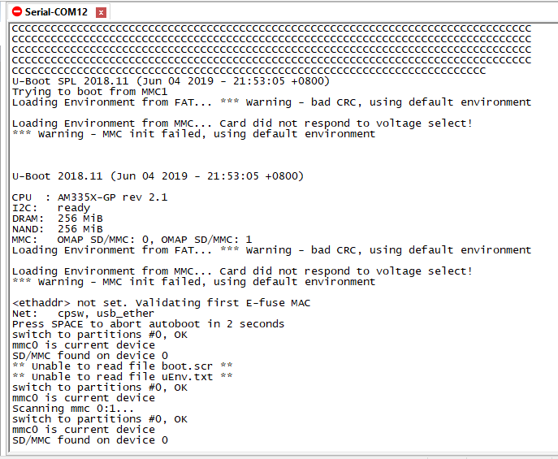
Task: Click the 'CPU : AM335X-GP rev 2.1' line
Action: (x=89, y=197)
